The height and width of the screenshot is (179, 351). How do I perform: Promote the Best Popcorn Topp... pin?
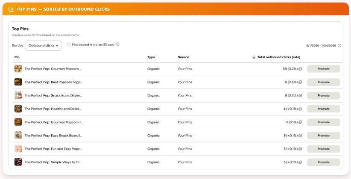(324, 82)
